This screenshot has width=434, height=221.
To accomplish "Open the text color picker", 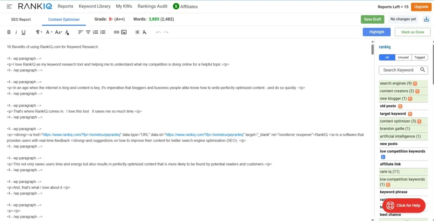I will (67, 33).
